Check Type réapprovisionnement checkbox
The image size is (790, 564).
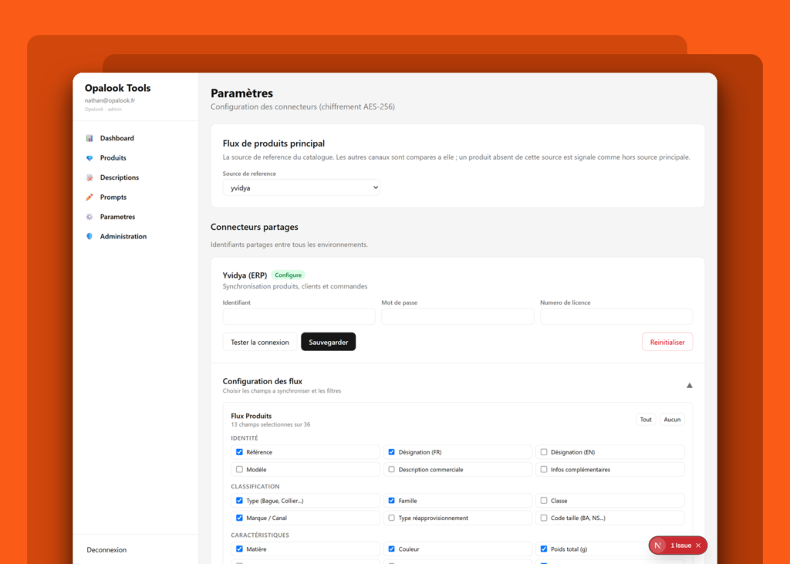click(391, 518)
